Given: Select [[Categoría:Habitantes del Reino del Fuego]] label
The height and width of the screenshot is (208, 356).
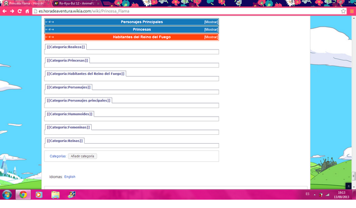Looking at the screenshot, I should click(86, 74).
